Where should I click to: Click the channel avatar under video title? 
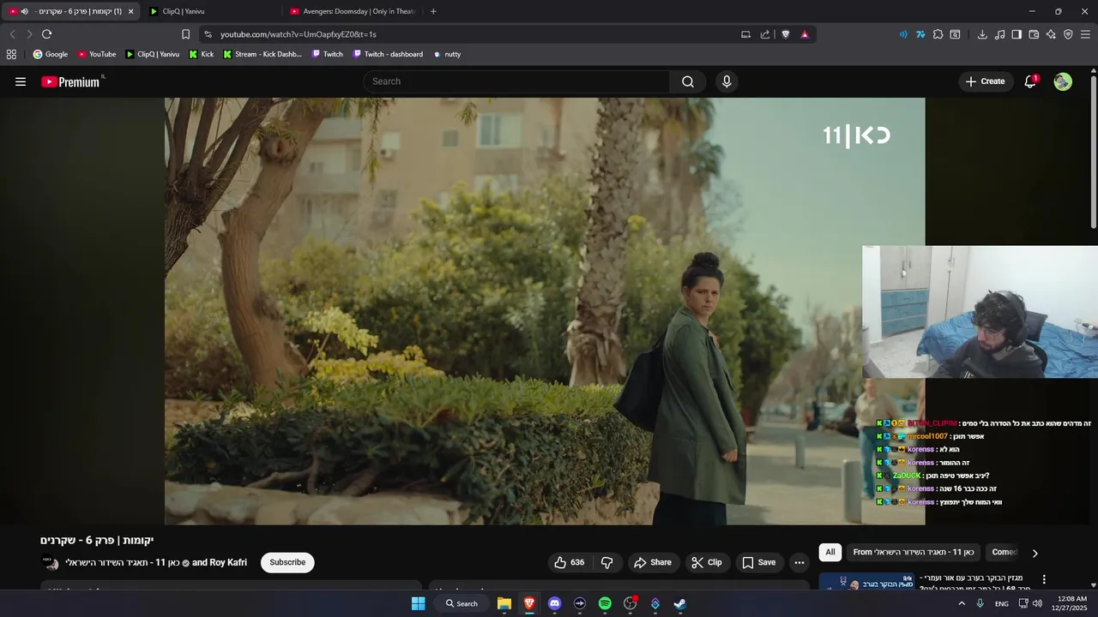(x=50, y=563)
